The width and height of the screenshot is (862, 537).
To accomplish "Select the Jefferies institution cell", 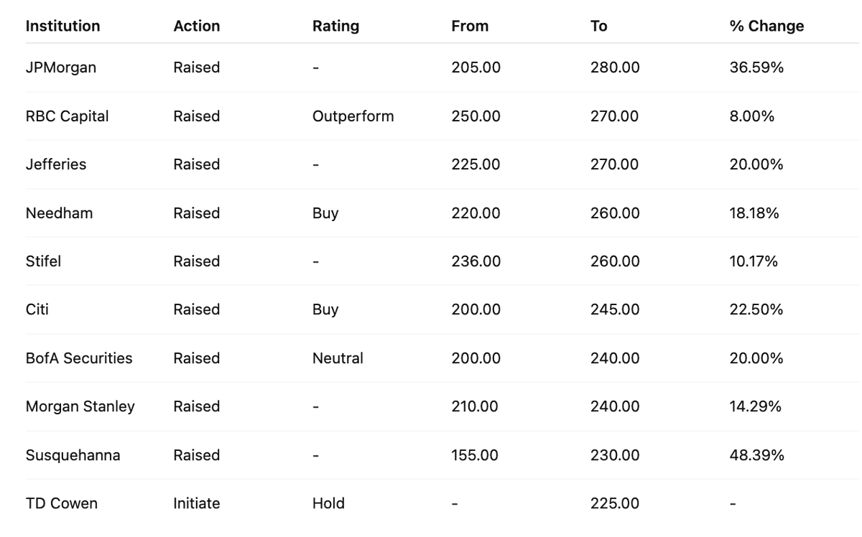I will coord(56,164).
